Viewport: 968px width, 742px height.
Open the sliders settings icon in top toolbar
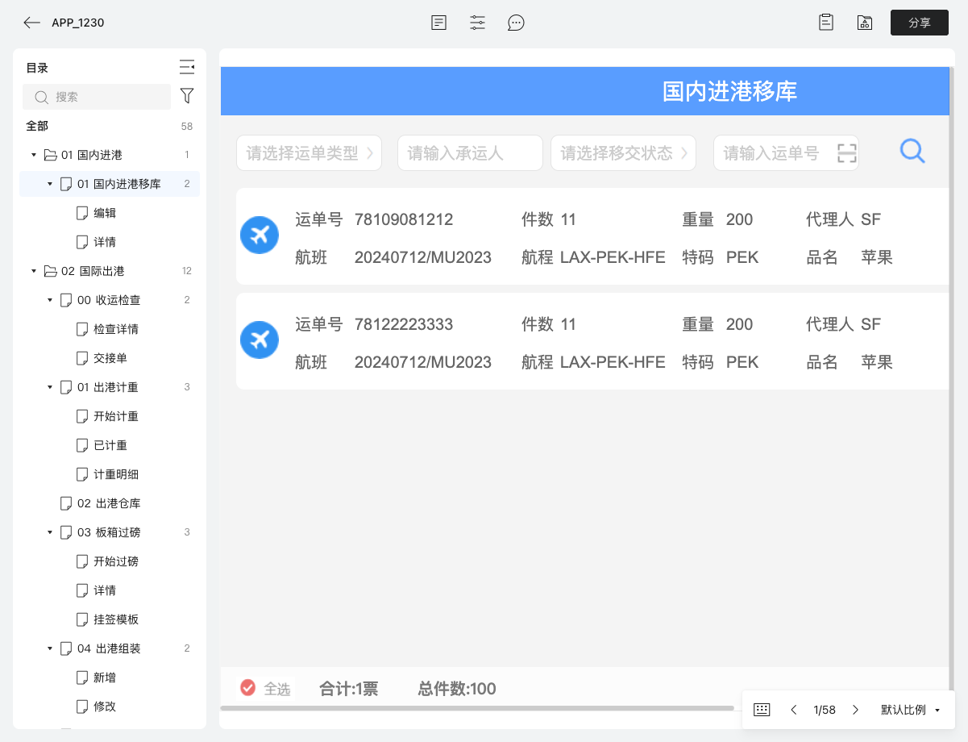[x=478, y=23]
